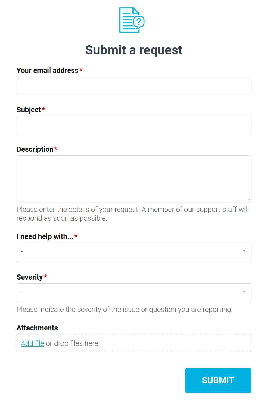Click the "Submit a request" heading
The width and height of the screenshot is (265, 401).
click(x=134, y=50)
